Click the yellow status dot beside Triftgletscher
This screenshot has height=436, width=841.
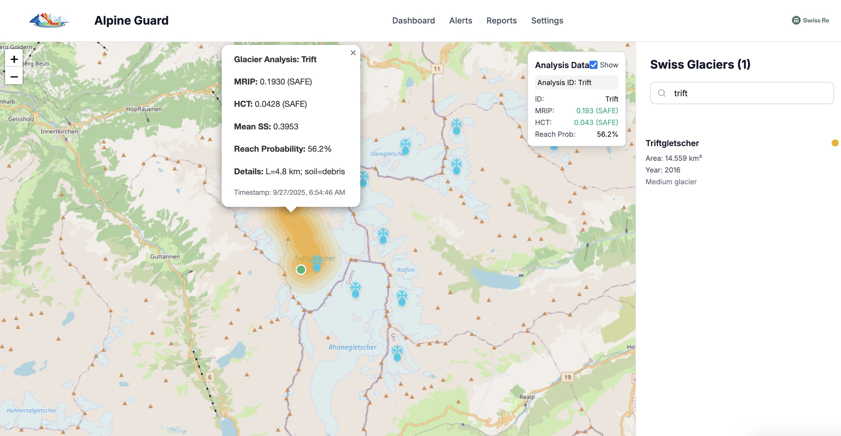tap(835, 143)
